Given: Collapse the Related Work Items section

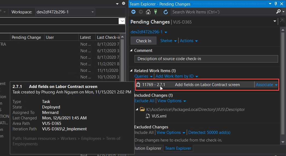Looking at the screenshot, I should [x=132, y=71].
